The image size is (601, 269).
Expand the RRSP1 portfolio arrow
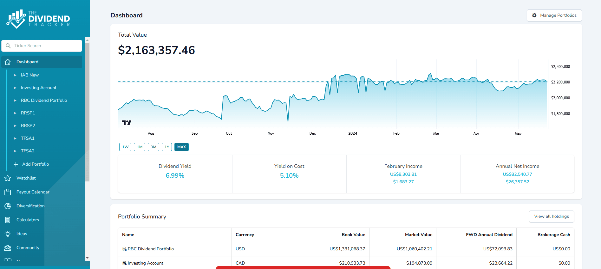click(x=15, y=113)
